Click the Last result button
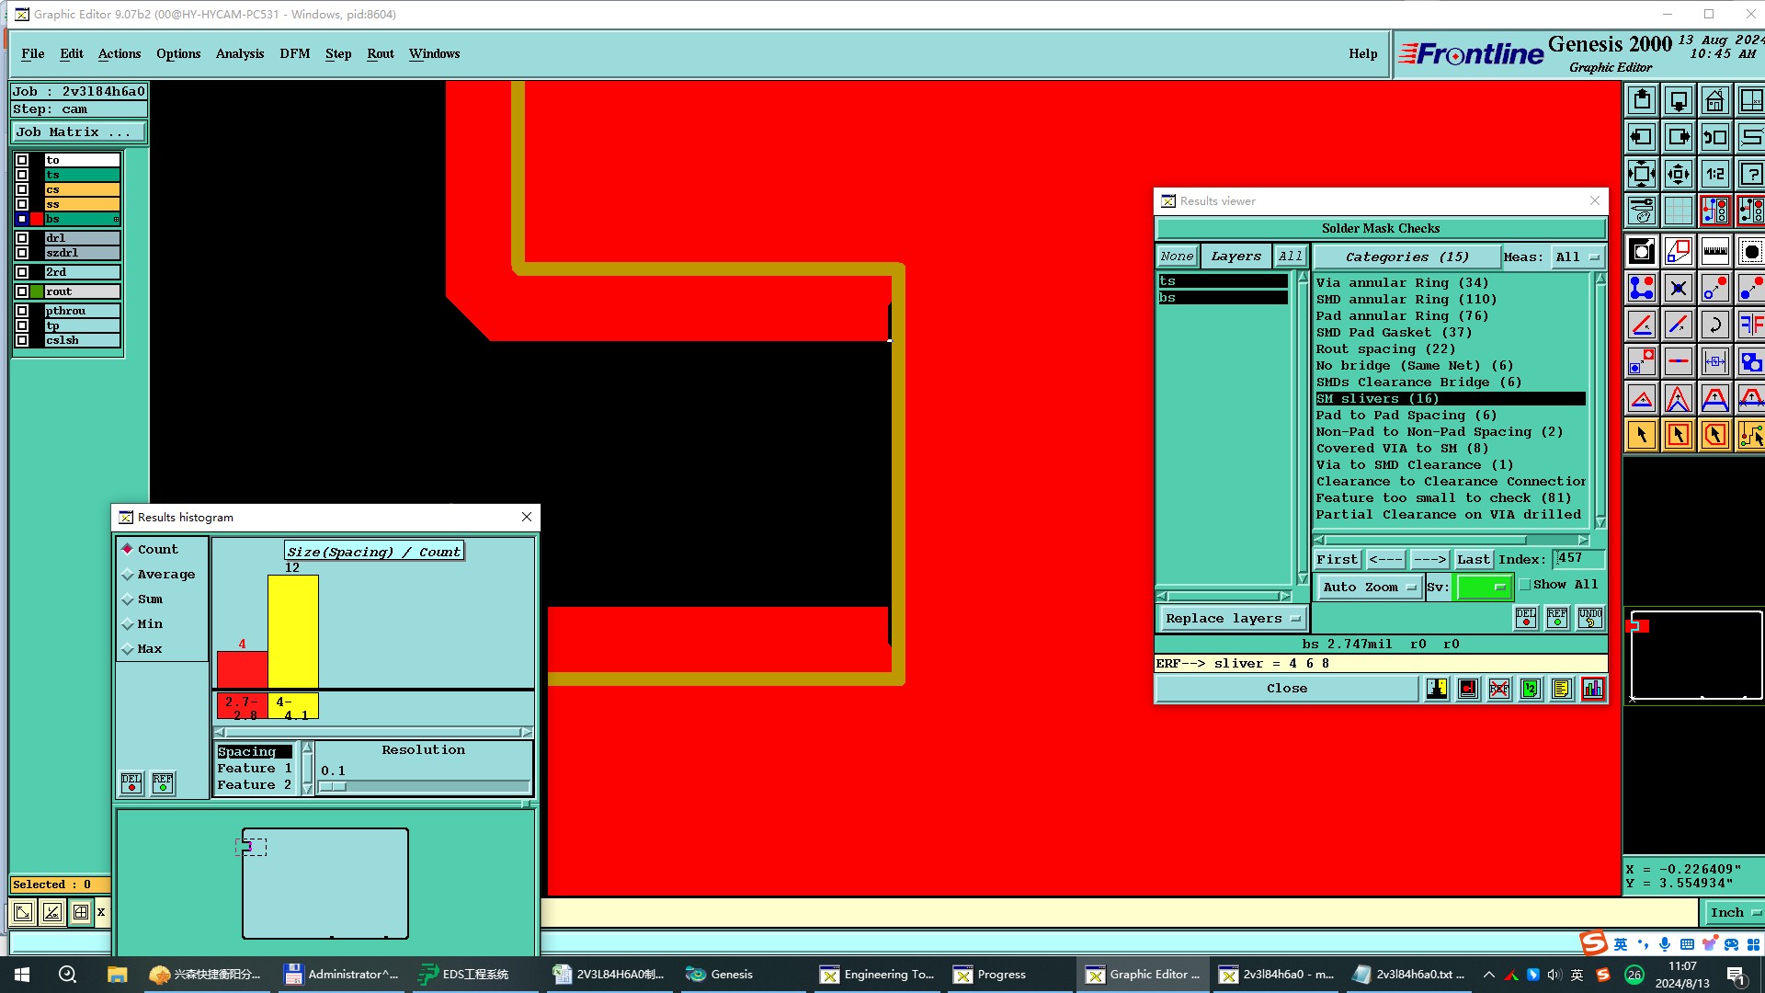Screen dimensions: 1765x993 point(1473,559)
